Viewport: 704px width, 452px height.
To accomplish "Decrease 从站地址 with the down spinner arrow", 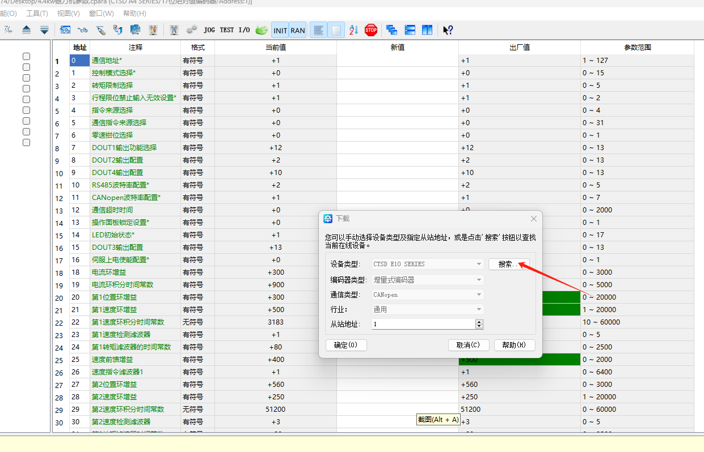I will [479, 326].
